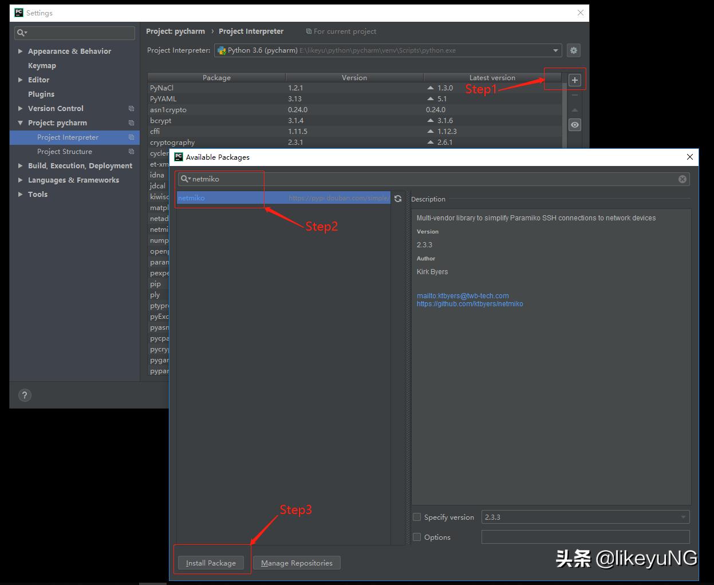The image size is (714, 585).
Task: Open the mailto:ktbyers@twb-tech.com link
Action: pos(463,296)
